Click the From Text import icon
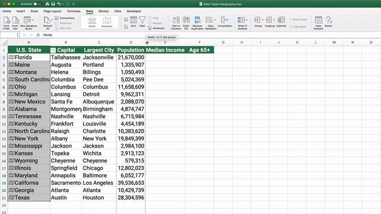This screenshot has width=381, height=214. (15, 23)
